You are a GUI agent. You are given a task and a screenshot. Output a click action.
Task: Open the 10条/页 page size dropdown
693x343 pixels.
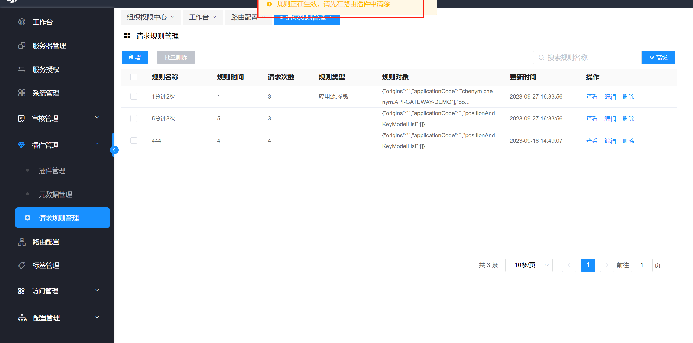(x=529, y=265)
